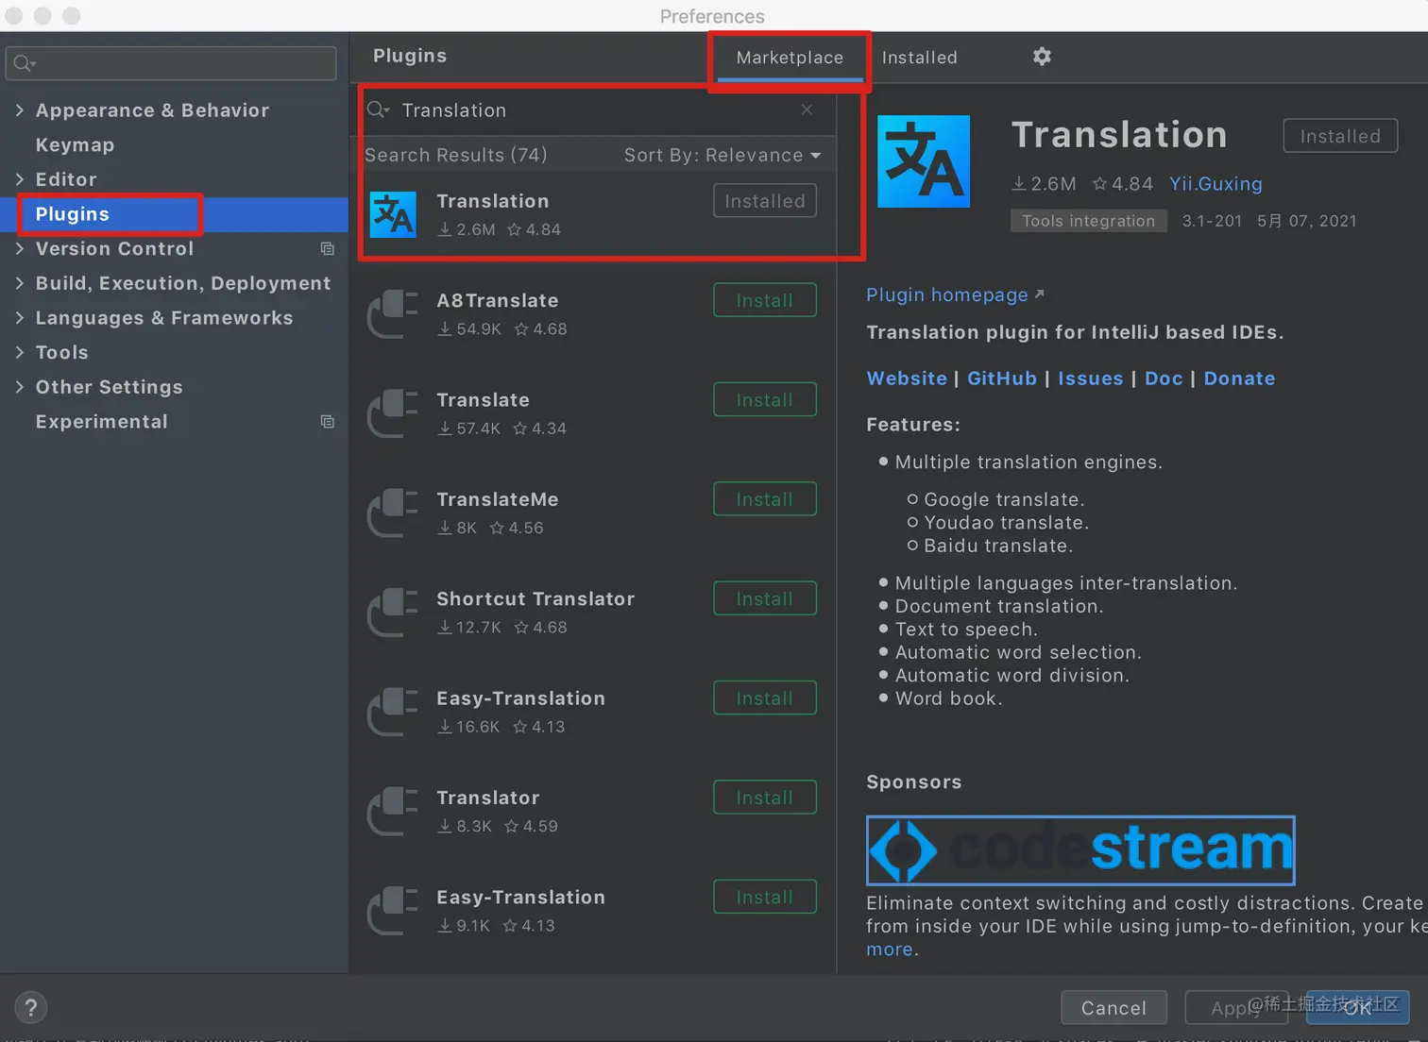Click the help question mark icon

click(x=30, y=1007)
